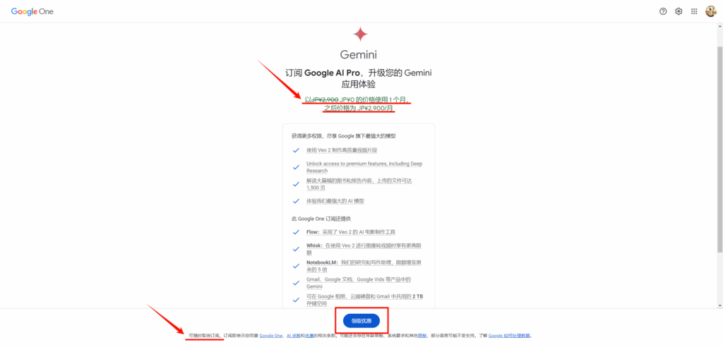Click the Gmail、Google 文档 feature line
The width and height of the screenshot is (723, 347).
[358, 283]
